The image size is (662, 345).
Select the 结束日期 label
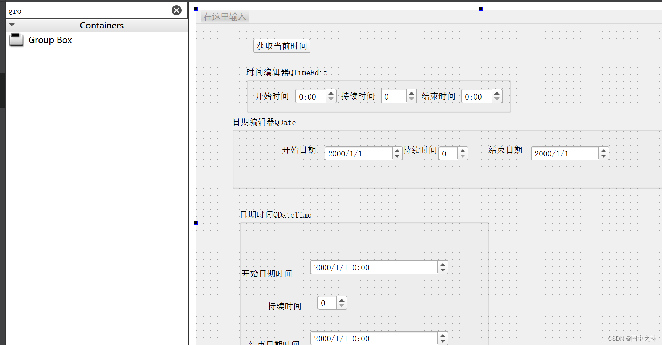[505, 150]
